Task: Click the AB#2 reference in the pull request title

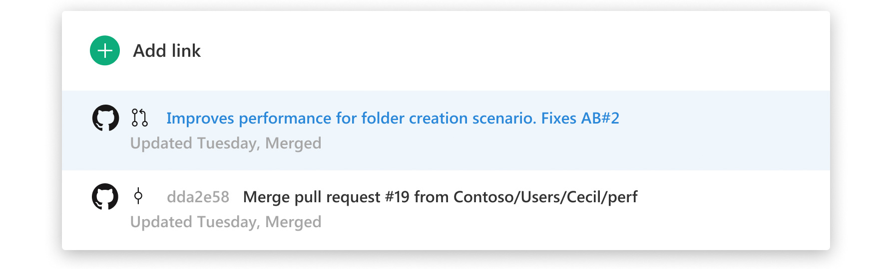Action: [600, 119]
